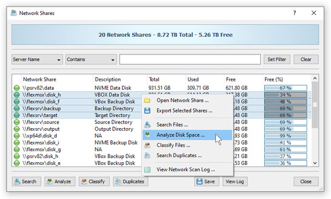Sort by the Total column header
Image resolution: width=331 pixels, height=199 pixels.
[167, 80]
